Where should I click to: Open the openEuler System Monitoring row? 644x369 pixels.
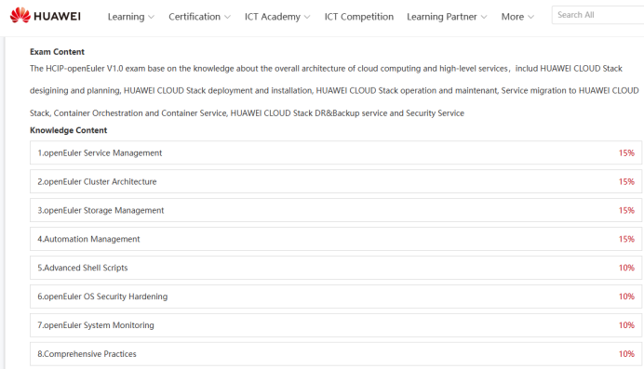click(336, 325)
